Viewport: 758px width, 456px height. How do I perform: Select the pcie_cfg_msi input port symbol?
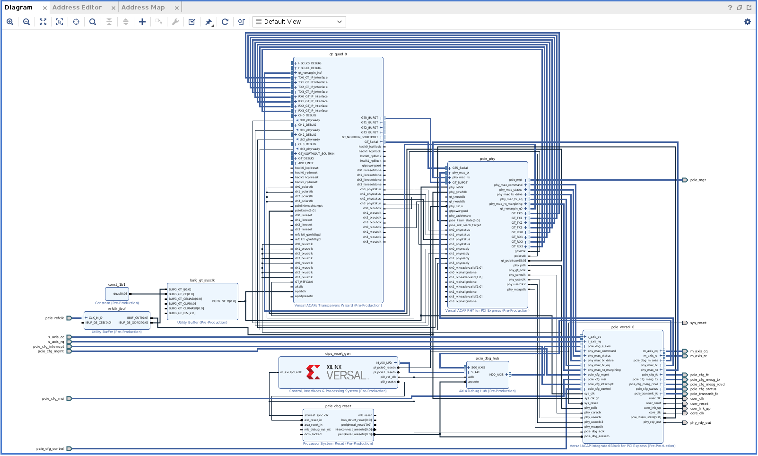tap(69, 399)
